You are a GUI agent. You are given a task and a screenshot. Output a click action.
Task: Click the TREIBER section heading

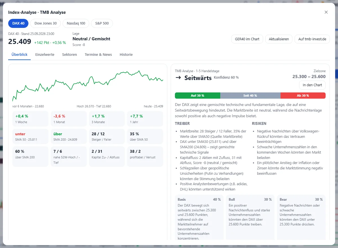[182, 123]
